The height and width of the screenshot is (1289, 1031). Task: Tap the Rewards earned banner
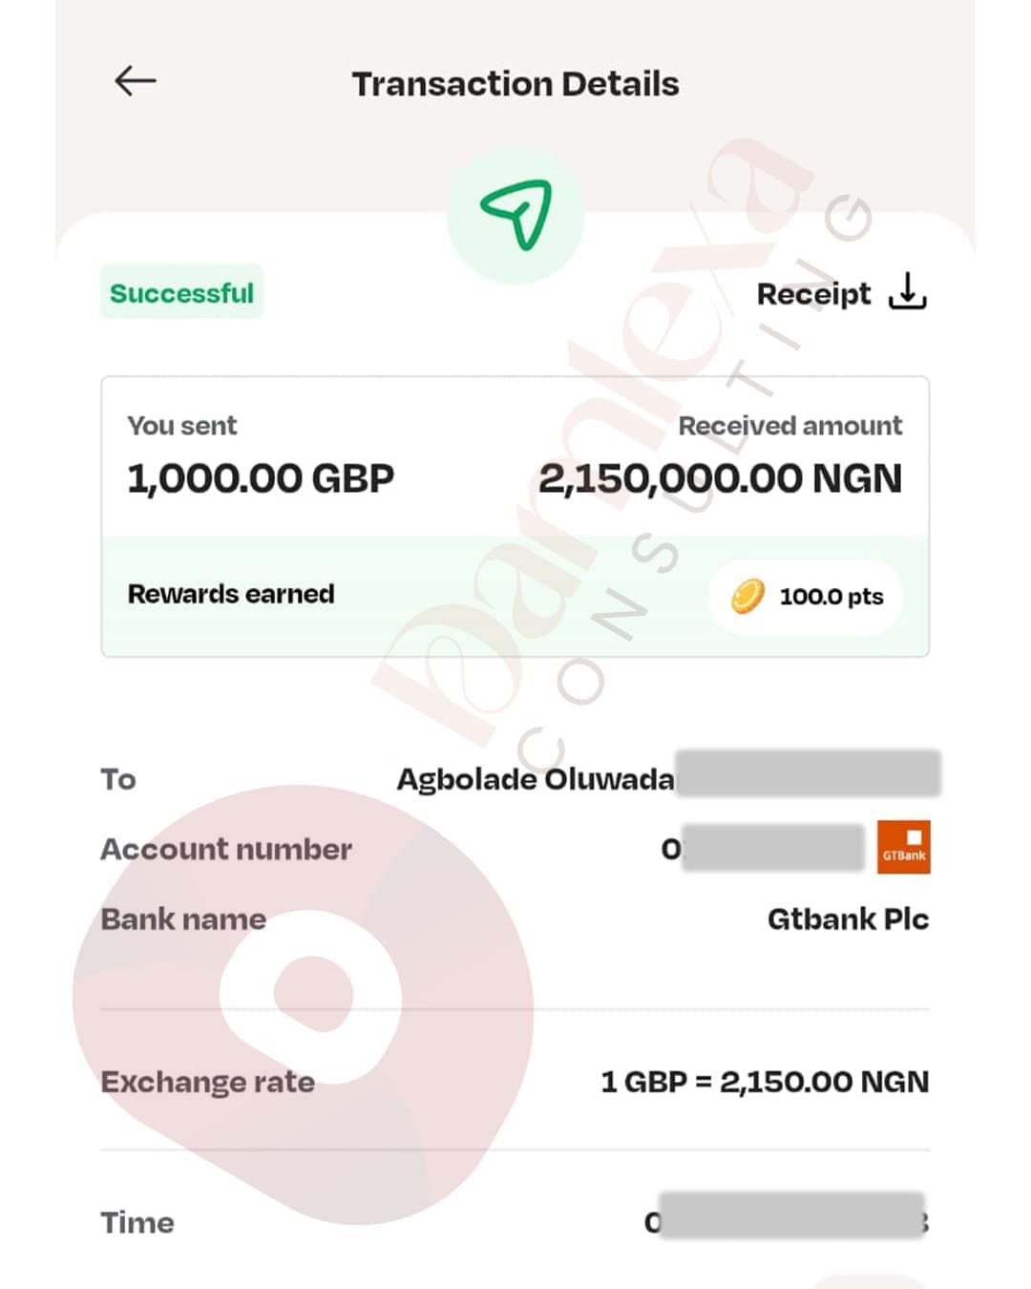(x=515, y=596)
